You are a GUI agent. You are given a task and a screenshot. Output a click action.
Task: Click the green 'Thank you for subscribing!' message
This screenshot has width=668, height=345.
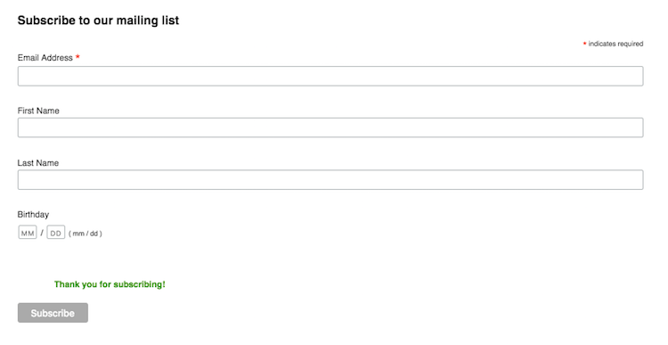(x=110, y=284)
